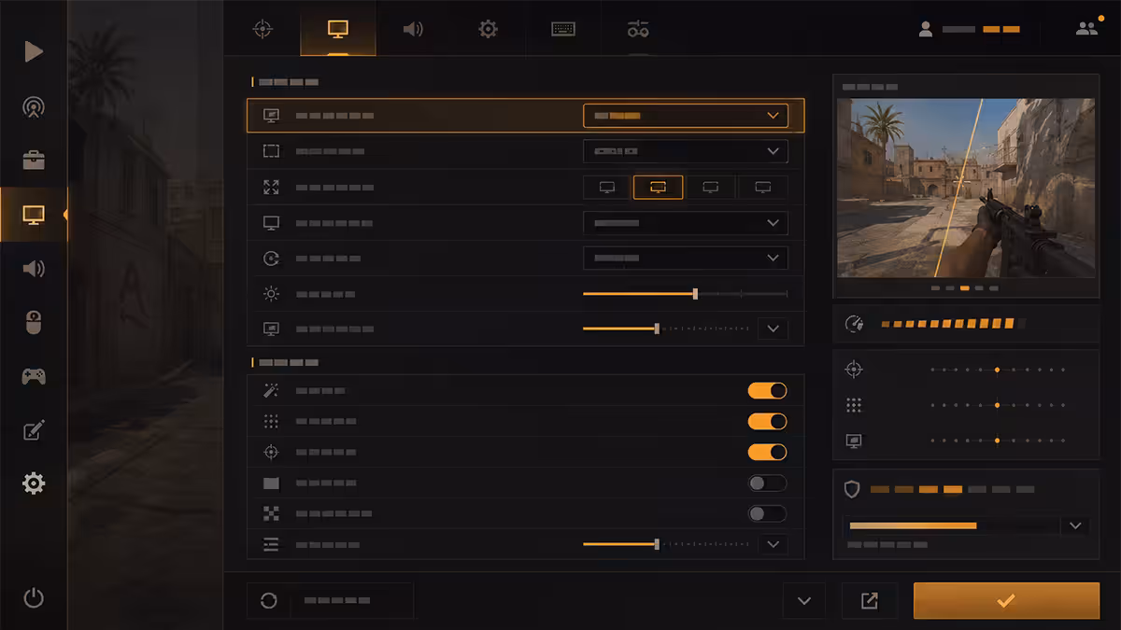Viewport: 1121px width, 630px height.
Task: Click the play triangle icon in the left sidebar
Action: tap(34, 51)
